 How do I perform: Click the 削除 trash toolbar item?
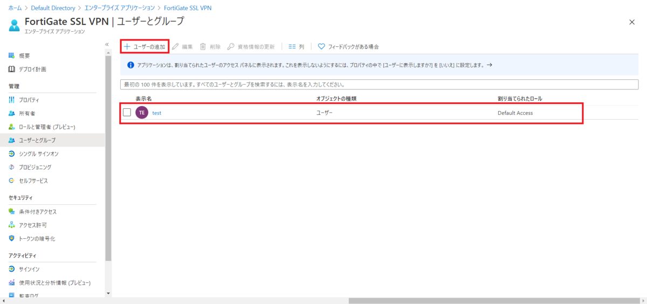[210, 47]
